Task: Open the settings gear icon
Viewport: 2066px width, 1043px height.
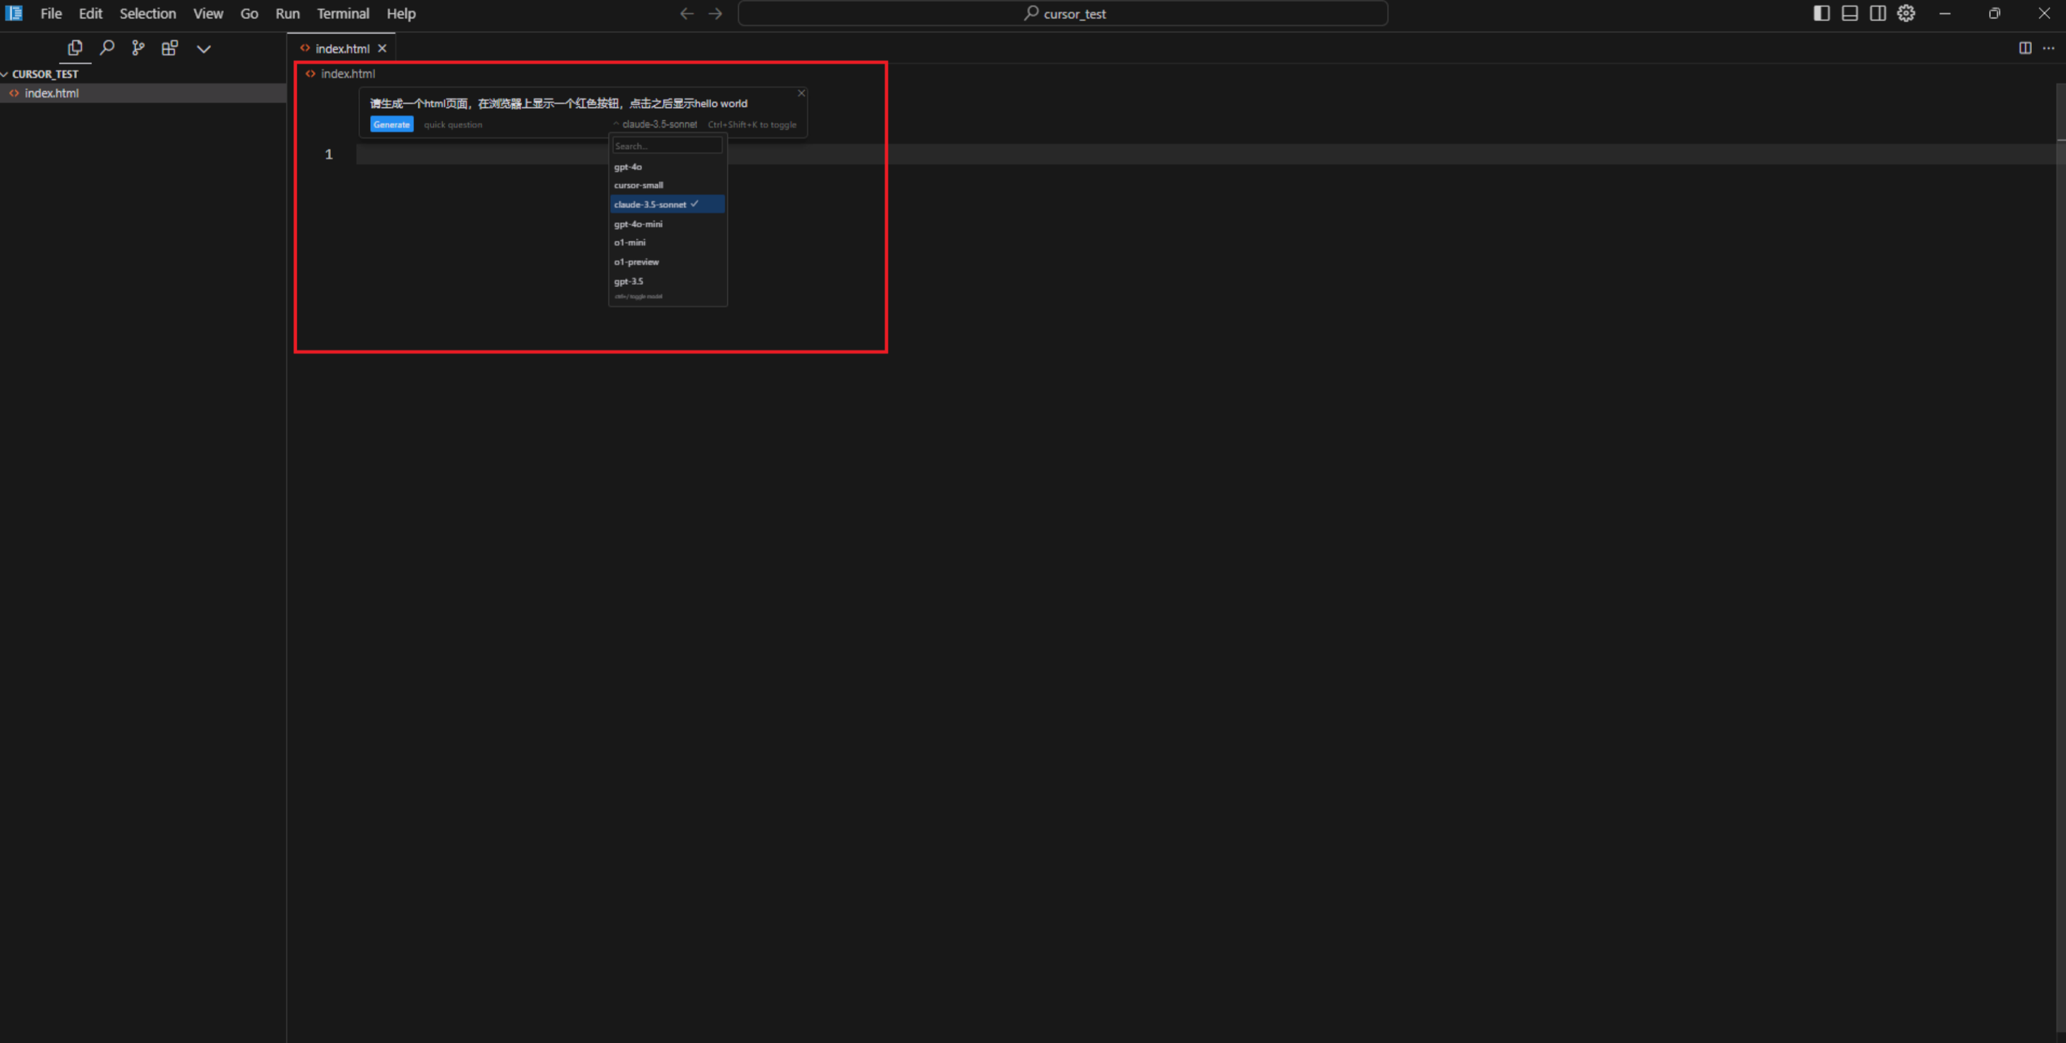Action: coord(1906,13)
